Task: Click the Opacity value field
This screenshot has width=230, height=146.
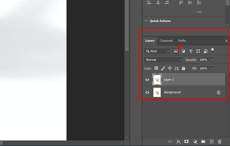Action: 203,60
